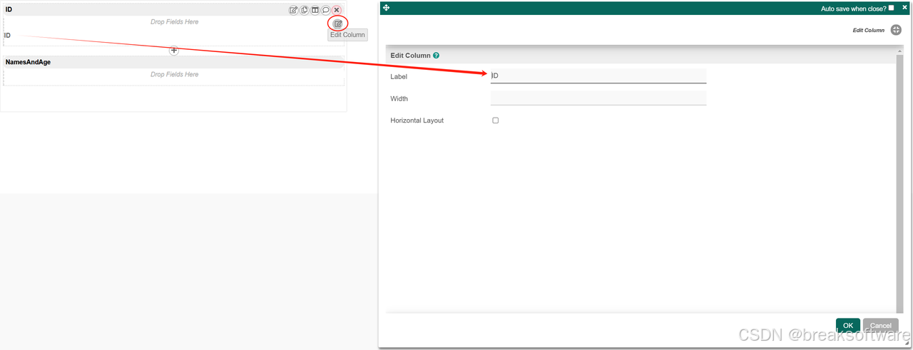This screenshot has width=913, height=350.
Task: Click Drop Fields Here in ID section
Action: coord(174,22)
